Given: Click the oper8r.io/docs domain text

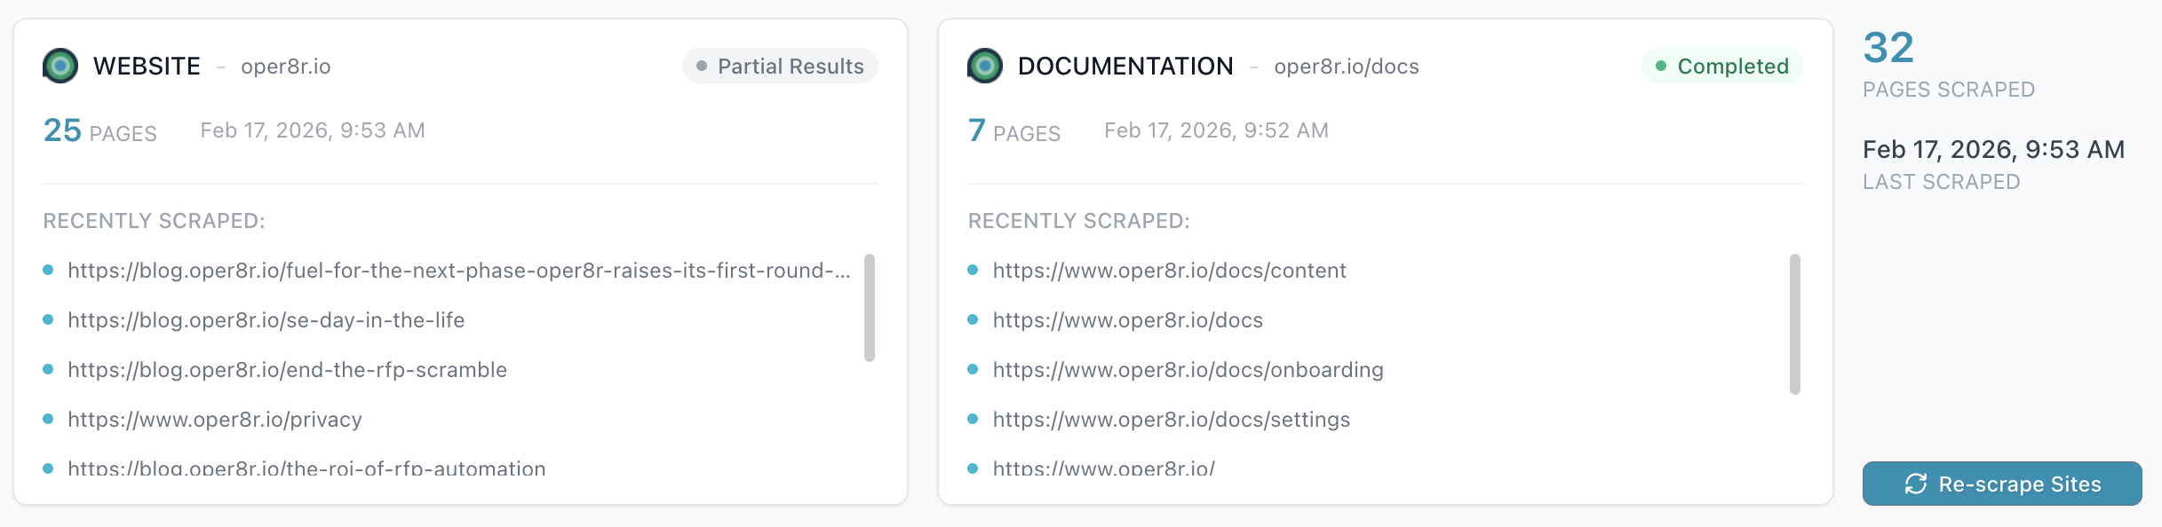Looking at the screenshot, I should pos(1346,67).
